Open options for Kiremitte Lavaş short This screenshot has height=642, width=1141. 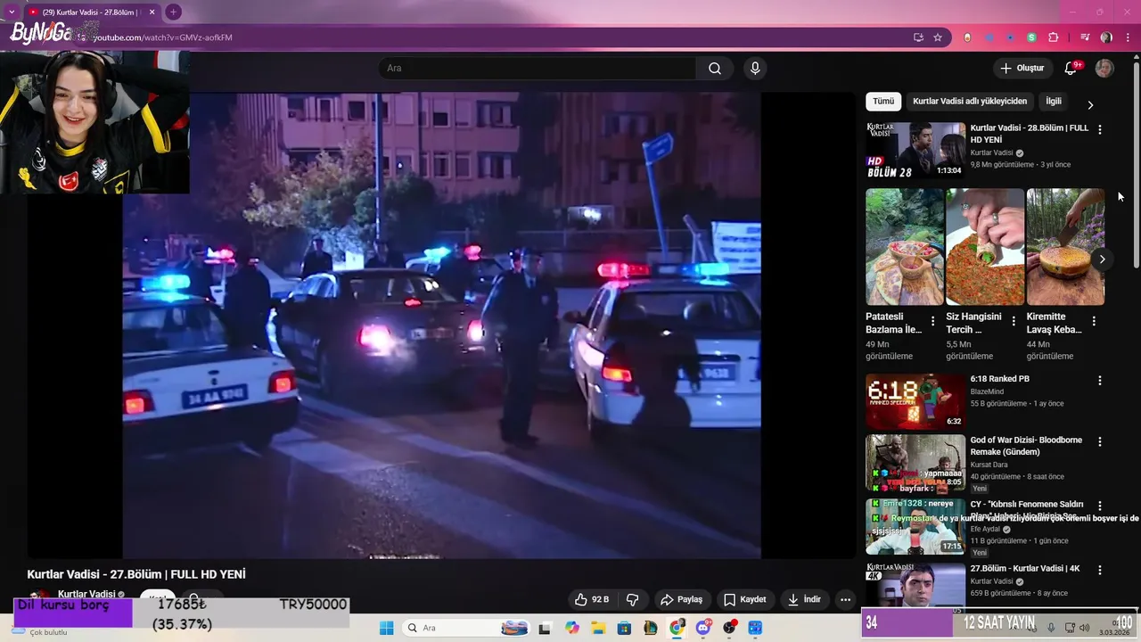1094,321
